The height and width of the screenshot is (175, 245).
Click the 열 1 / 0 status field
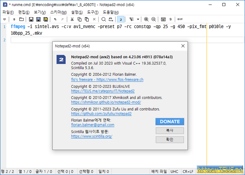point(25,171)
